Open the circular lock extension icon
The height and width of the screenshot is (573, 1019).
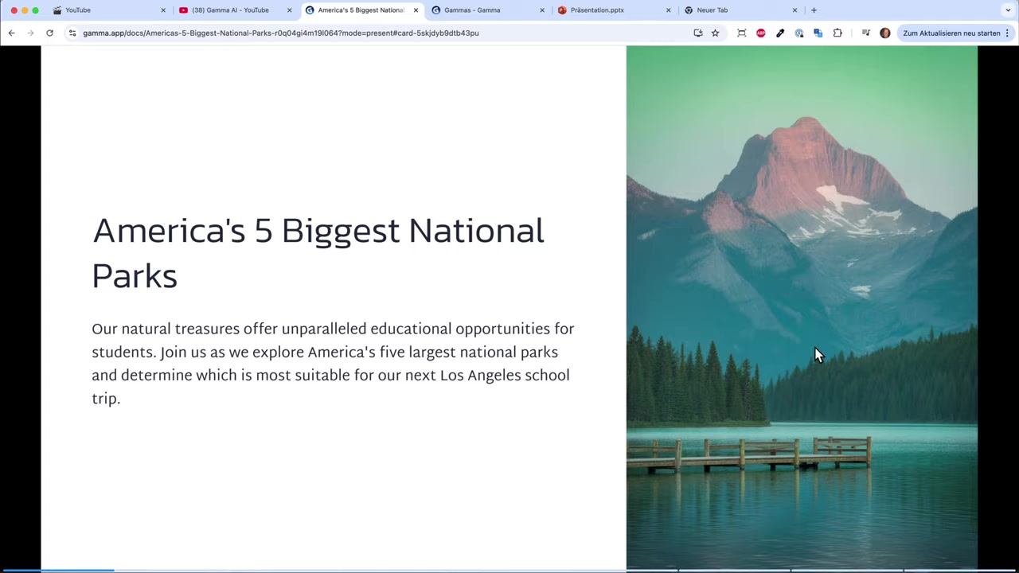tap(799, 33)
